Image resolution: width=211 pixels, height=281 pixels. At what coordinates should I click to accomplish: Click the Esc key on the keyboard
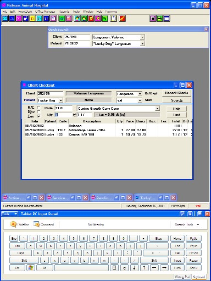point(14,239)
